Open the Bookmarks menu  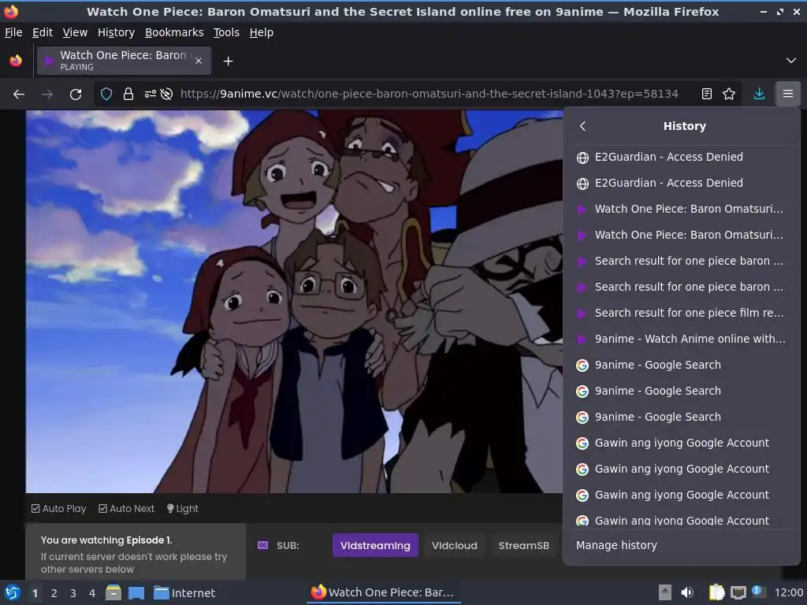(174, 32)
